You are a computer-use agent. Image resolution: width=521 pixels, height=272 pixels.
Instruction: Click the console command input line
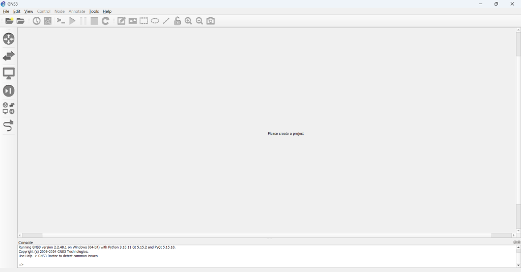click(x=254, y=264)
